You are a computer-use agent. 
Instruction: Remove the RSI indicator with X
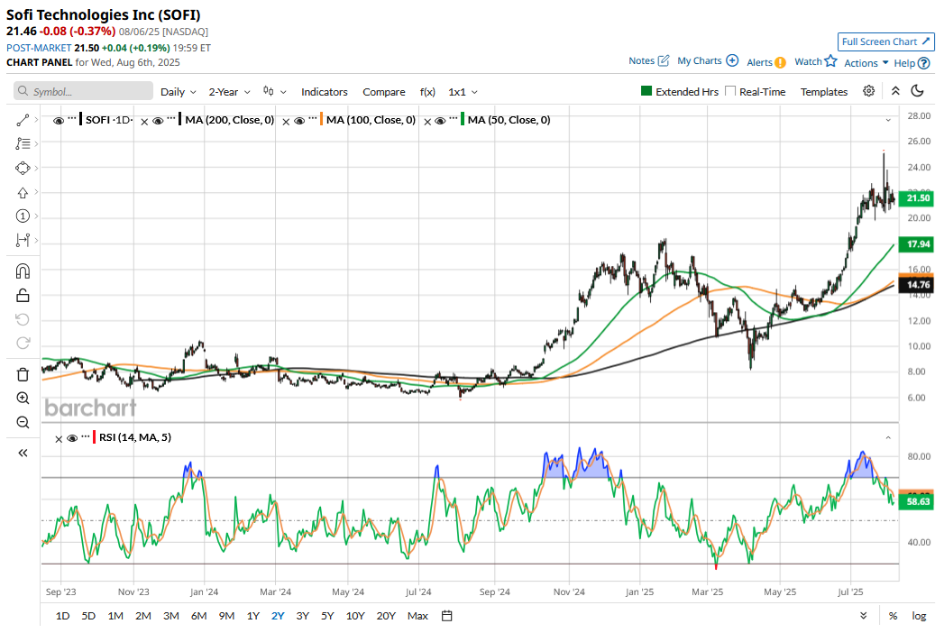(x=59, y=439)
